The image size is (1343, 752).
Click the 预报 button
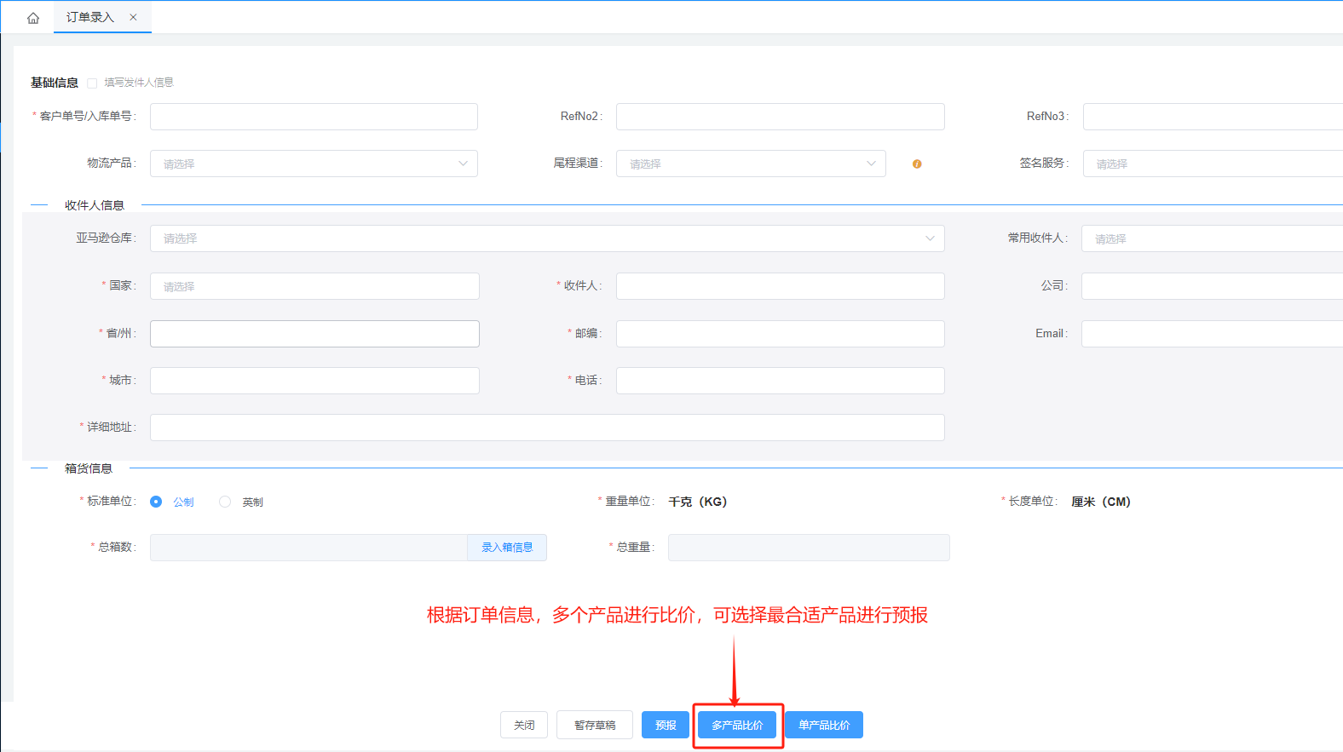pos(666,725)
